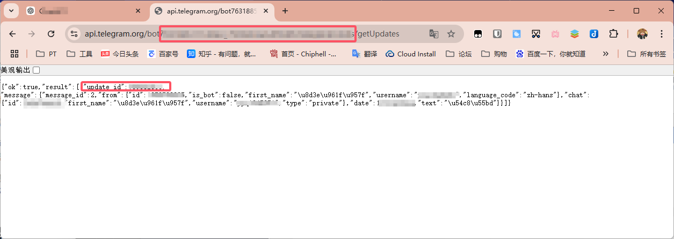The image size is (674, 239).
Task: Click the site information icon in address bar
Action: [74, 34]
